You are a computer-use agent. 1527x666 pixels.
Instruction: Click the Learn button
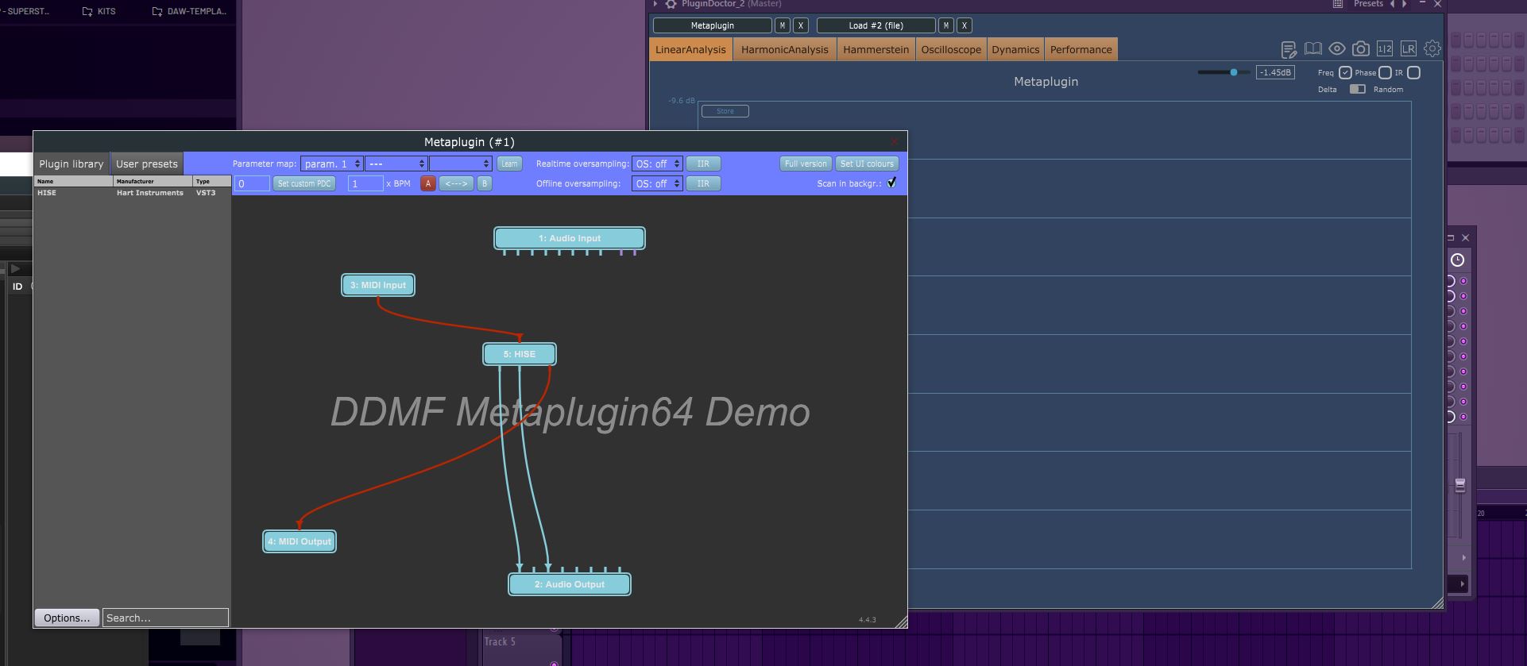pos(508,164)
